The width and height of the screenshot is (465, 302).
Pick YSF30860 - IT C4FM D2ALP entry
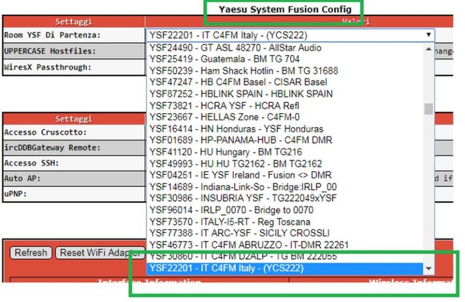pos(285,257)
